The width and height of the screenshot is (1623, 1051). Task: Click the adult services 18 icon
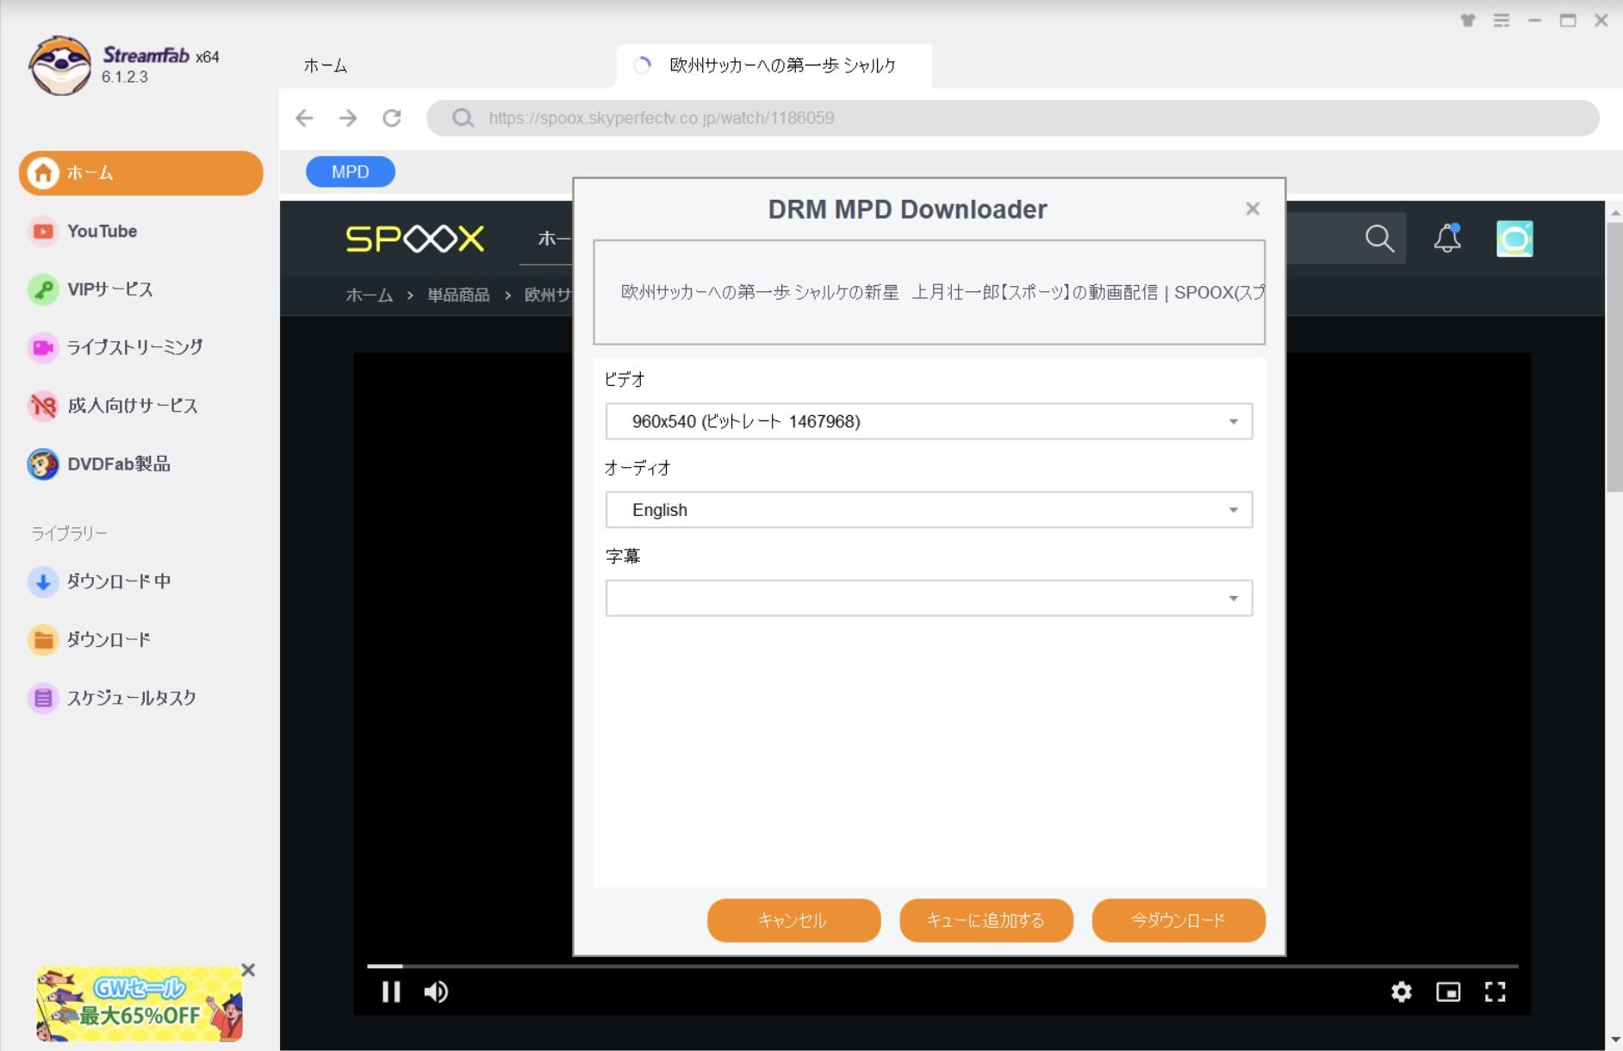(42, 406)
